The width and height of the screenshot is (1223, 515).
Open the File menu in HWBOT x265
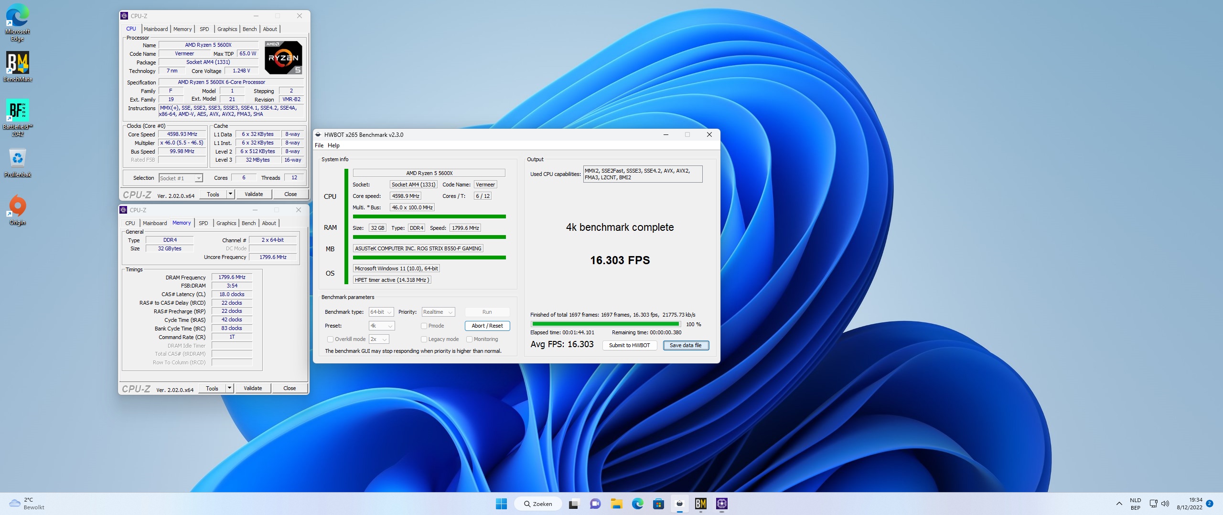coord(319,145)
